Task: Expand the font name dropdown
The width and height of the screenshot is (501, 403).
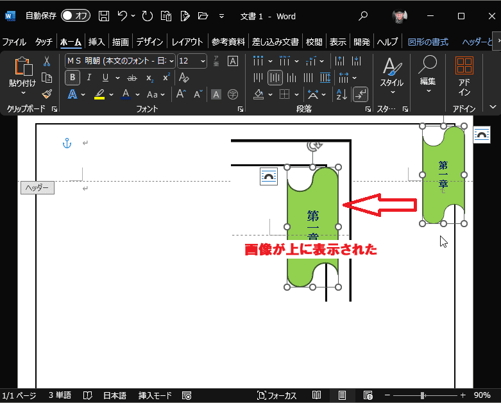Action: point(171,61)
